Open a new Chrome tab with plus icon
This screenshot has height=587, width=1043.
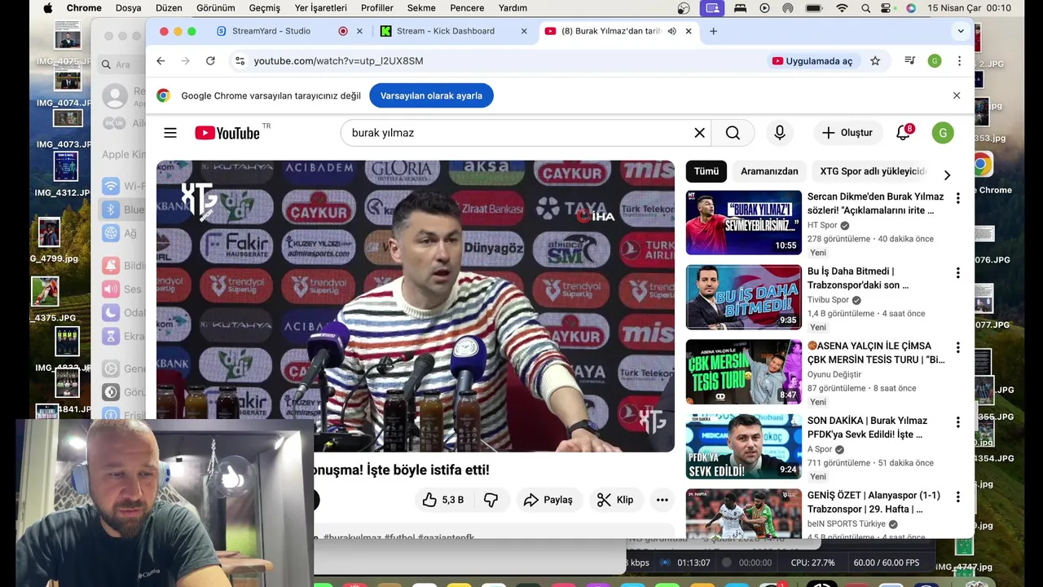tap(713, 31)
